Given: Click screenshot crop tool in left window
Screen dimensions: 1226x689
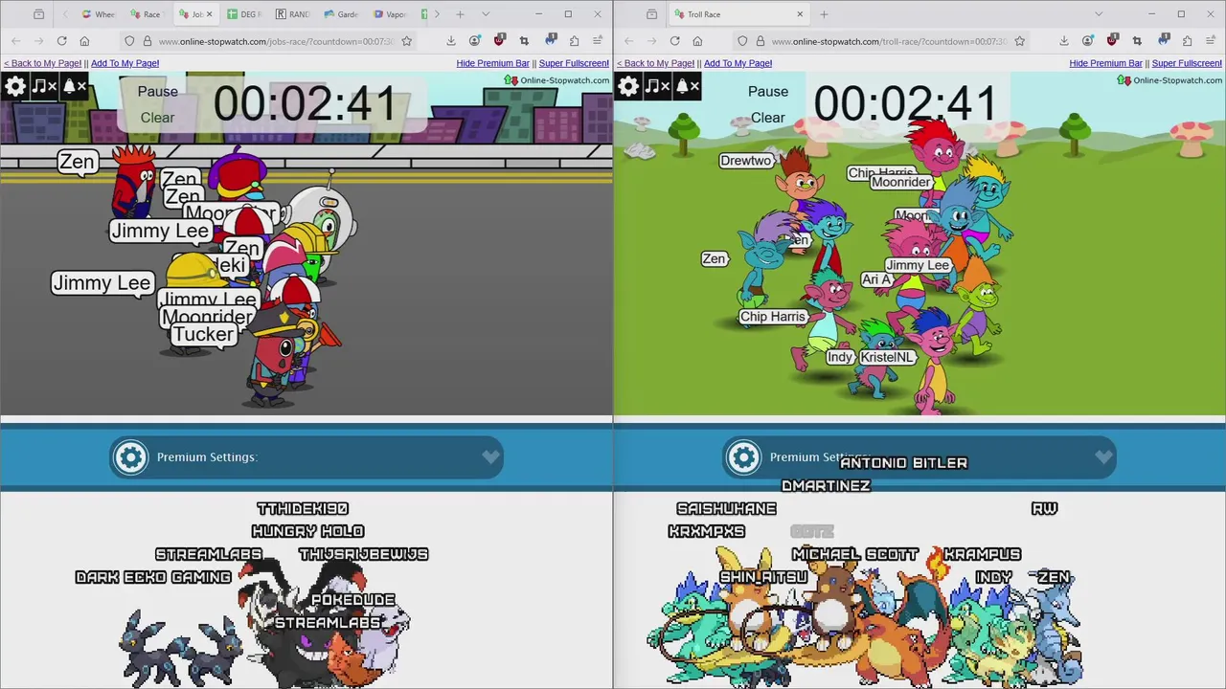Looking at the screenshot, I should coord(524,41).
